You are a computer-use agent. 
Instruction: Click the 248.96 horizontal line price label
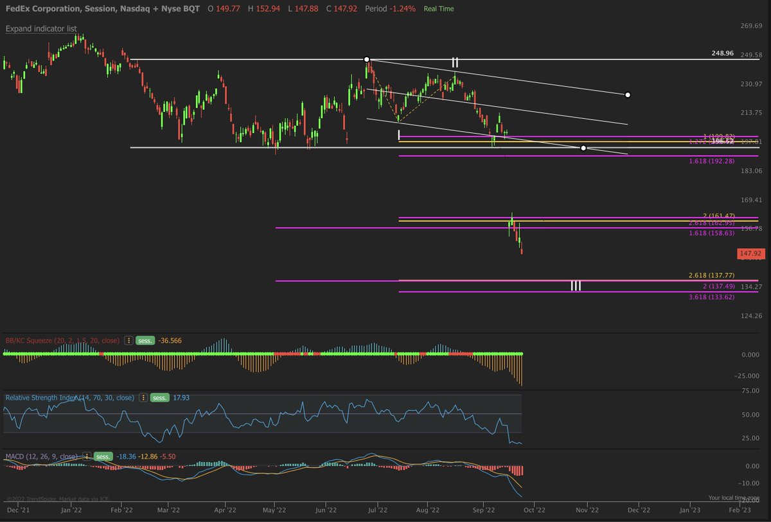click(x=723, y=54)
